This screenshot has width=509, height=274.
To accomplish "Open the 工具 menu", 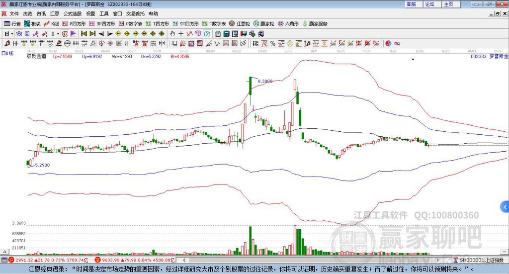I will 104,13.
